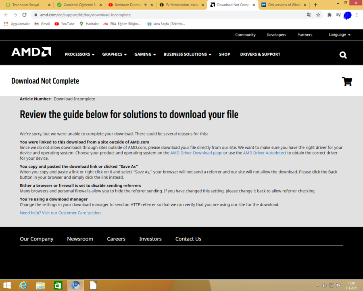Click the 'Download Not Complete' page title
The height and width of the screenshot is (291, 363).
tap(45, 81)
